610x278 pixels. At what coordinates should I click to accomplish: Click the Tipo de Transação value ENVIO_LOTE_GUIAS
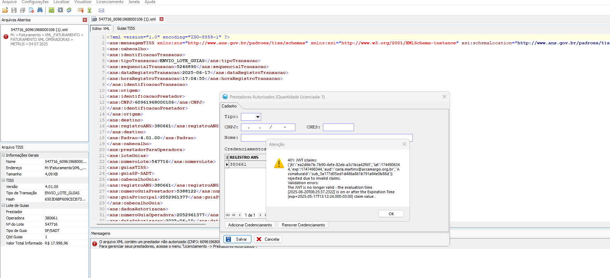[x=62, y=193]
